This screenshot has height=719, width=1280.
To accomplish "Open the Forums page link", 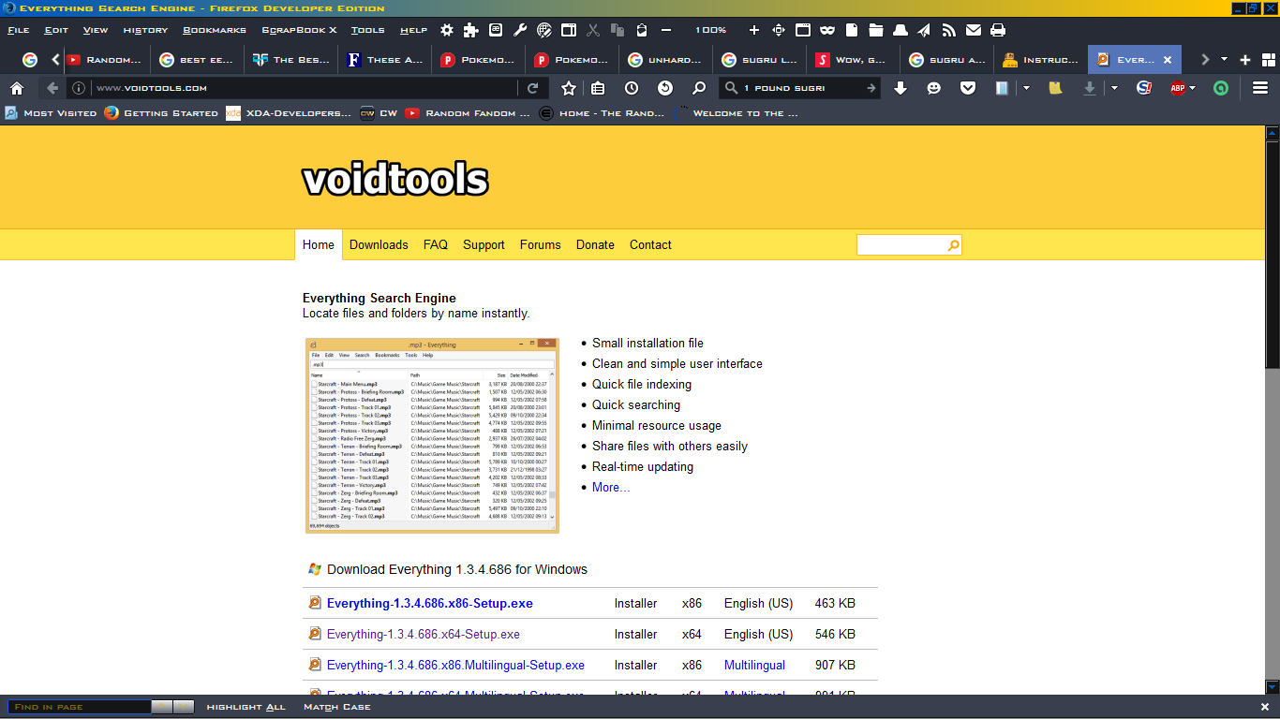I will click(541, 245).
